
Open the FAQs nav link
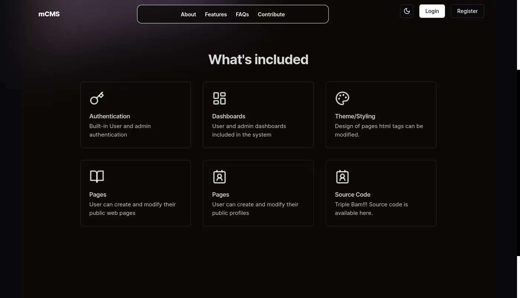tap(242, 14)
